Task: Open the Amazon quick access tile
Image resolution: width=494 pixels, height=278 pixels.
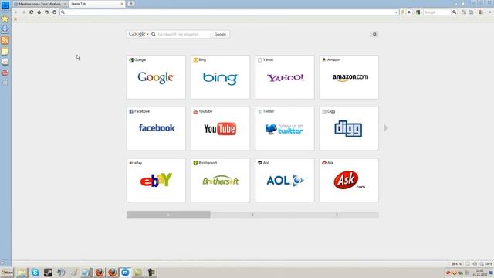Action: click(x=349, y=77)
